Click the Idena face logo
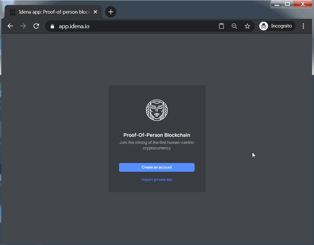Image resolution: width=314 pixels, height=245 pixels. coord(157,110)
